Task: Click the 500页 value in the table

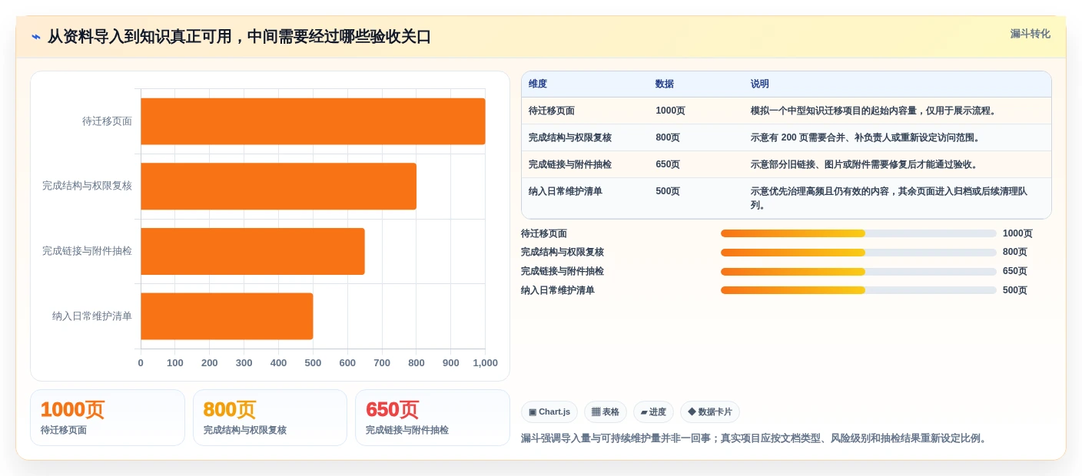Action: pos(668,191)
